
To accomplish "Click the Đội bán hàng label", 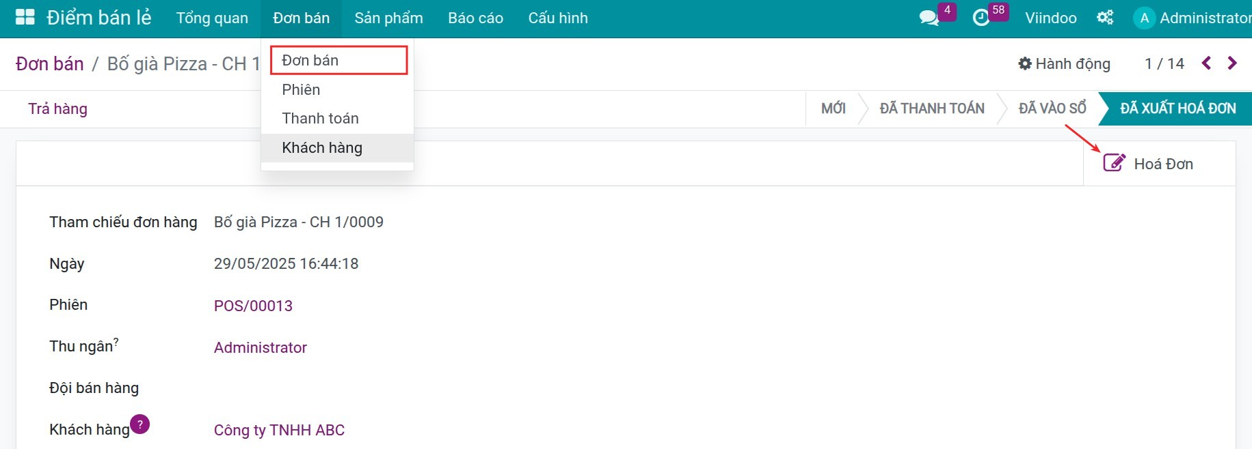I will (x=94, y=388).
